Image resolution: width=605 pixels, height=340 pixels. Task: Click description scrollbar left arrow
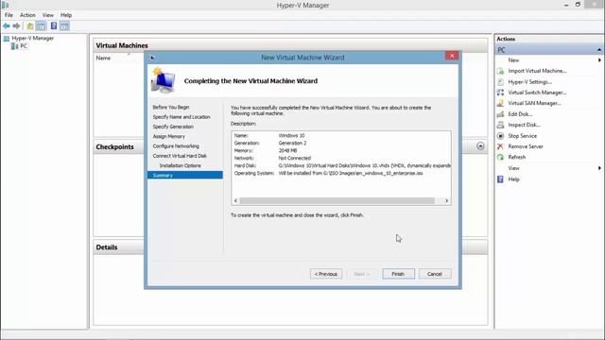pos(235,201)
